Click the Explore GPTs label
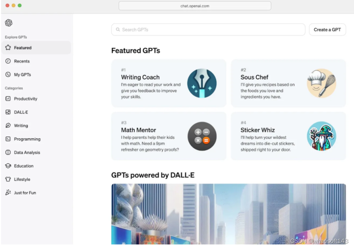 (x=16, y=37)
